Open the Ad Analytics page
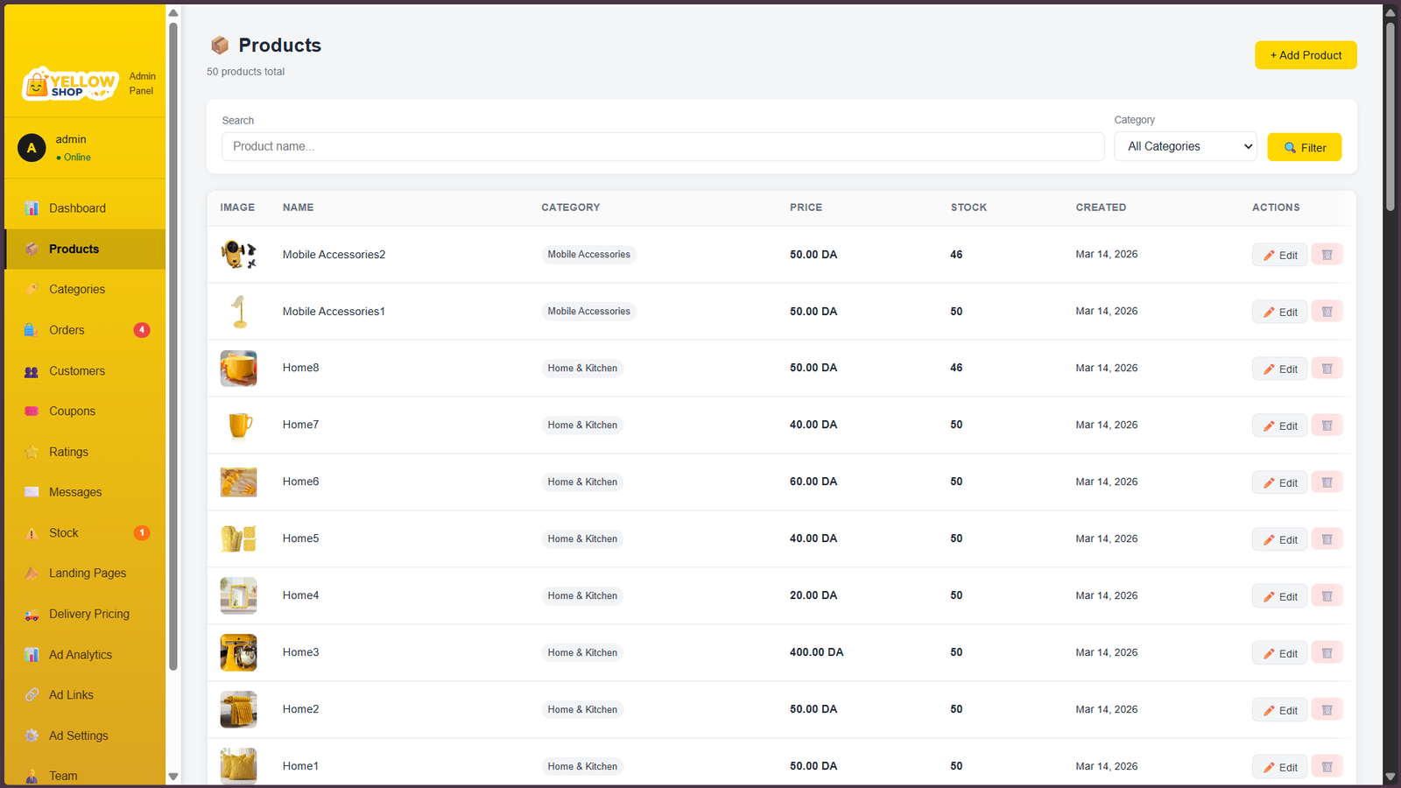This screenshot has width=1401, height=788. click(x=85, y=655)
